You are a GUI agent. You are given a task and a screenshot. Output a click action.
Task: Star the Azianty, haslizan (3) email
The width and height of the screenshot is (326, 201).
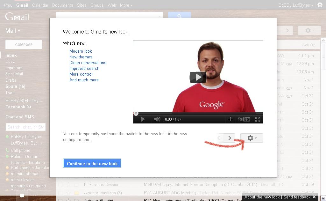point(68,193)
